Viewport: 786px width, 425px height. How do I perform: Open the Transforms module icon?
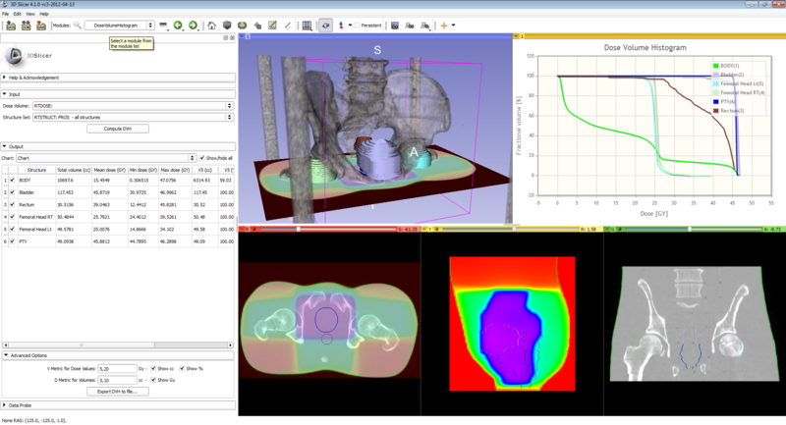tap(257, 26)
